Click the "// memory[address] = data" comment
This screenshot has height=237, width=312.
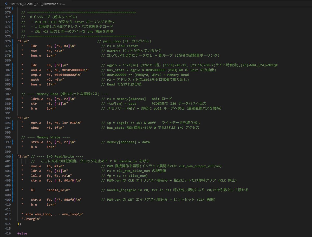coord(125,142)
